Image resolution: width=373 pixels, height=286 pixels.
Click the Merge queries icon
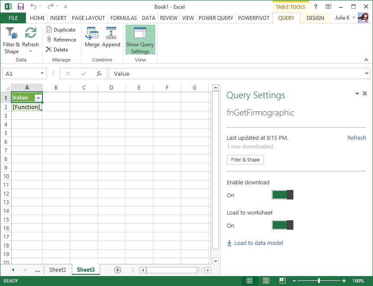tap(92, 37)
